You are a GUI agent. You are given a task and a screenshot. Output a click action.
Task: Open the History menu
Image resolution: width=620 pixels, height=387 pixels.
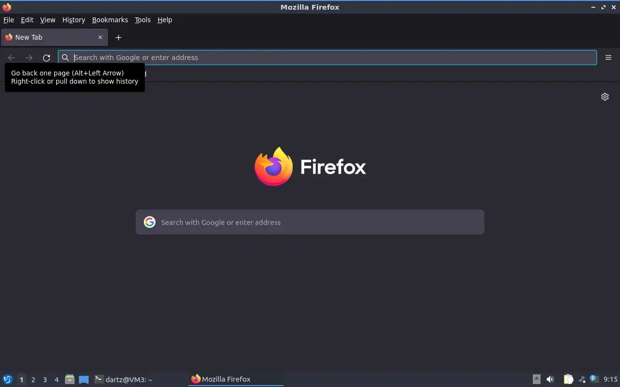click(74, 20)
